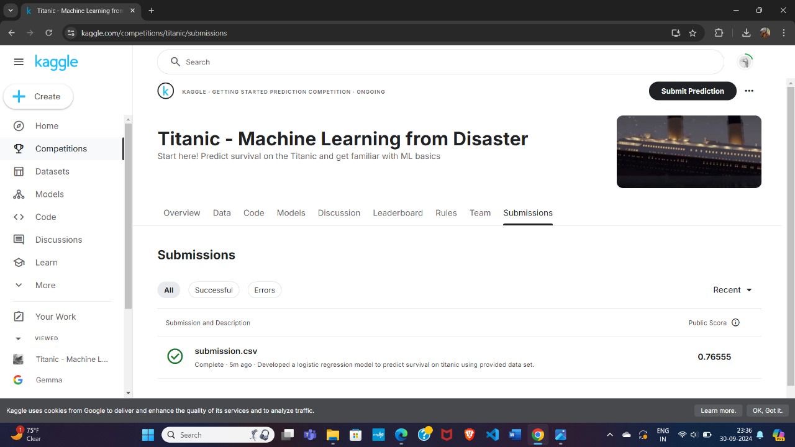Switch to the Models tab
Screen dimensions: 795x447
[291, 212]
